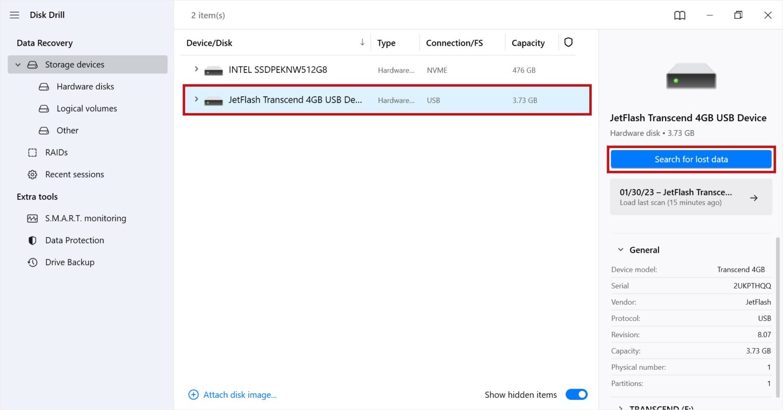The image size is (783, 410).
Task: Select the Storage devices icon in sidebar
Action: (32, 64)
